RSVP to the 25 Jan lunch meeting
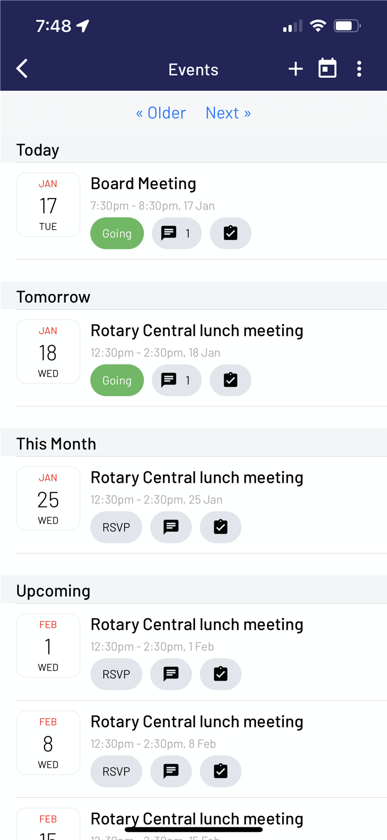 pos(116,527)
